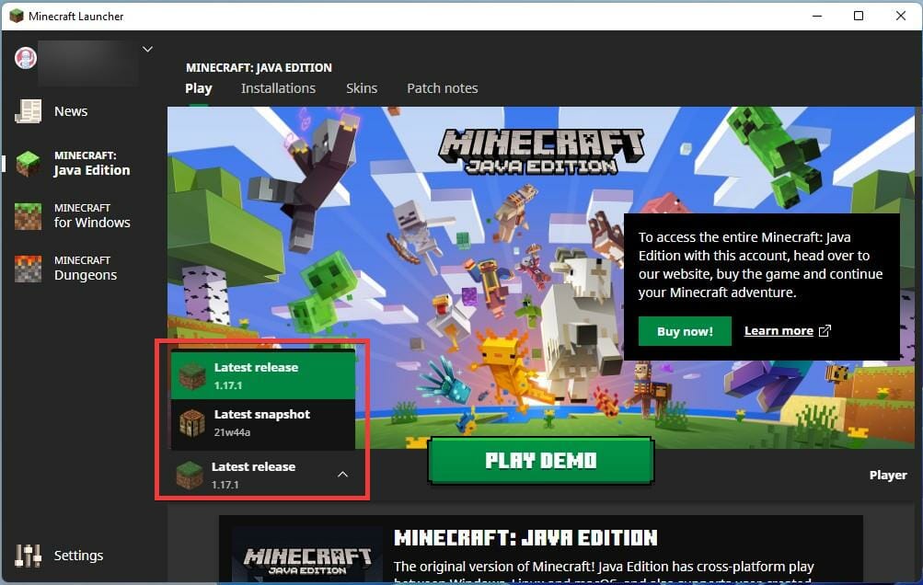Screen dimensions: 923x585
Task: Select Minecraft: Java Edition in sidebar
Action: [75, 164]
